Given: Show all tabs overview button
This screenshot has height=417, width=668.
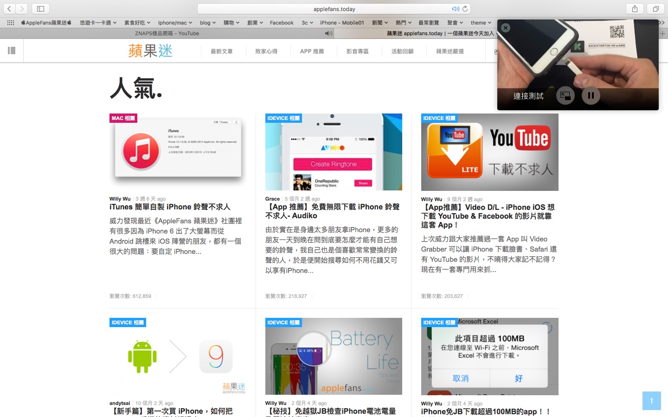Looking at the screenshot, I should coord(656,9).
